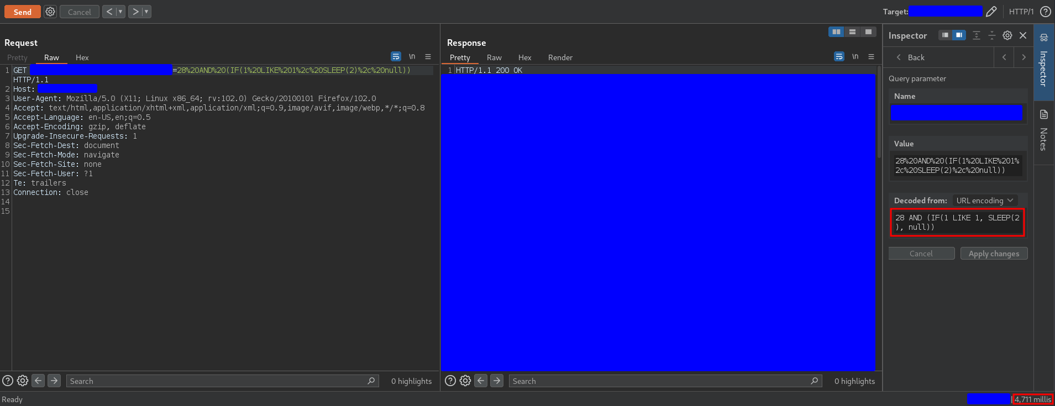Open Response search help icon
Viewport: 1055px width, 406px height.
450,381
